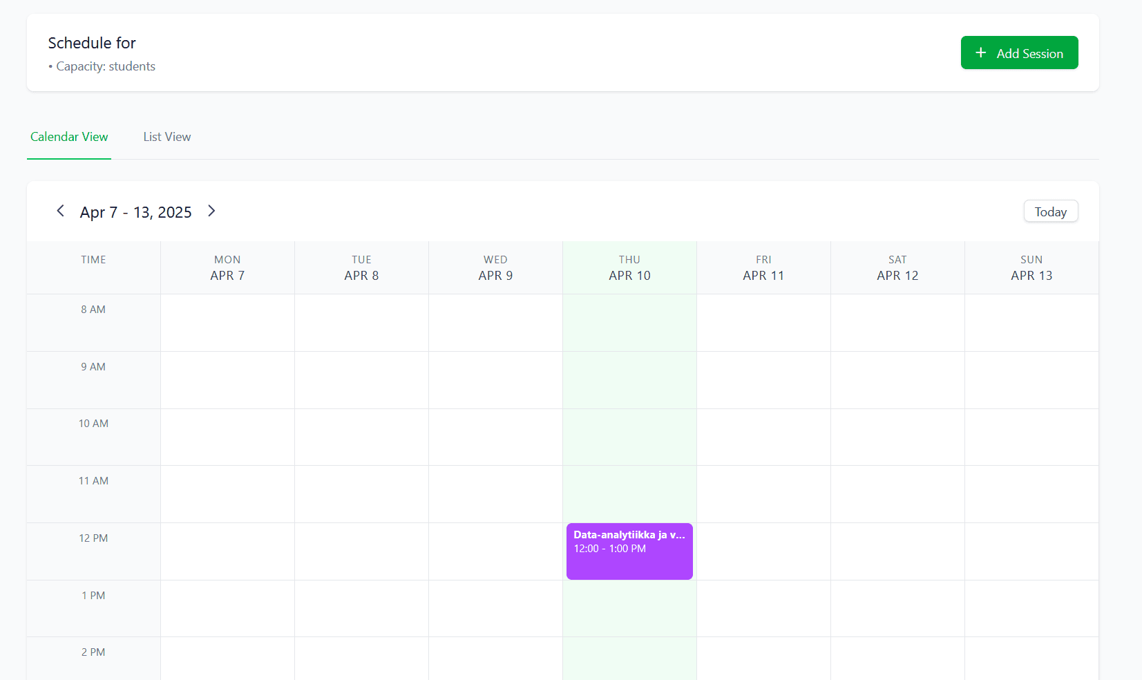This screenshot has width=1142, height=680.
Task: Open the Data-analytiikka session event
Action: [x=629, y=551]
